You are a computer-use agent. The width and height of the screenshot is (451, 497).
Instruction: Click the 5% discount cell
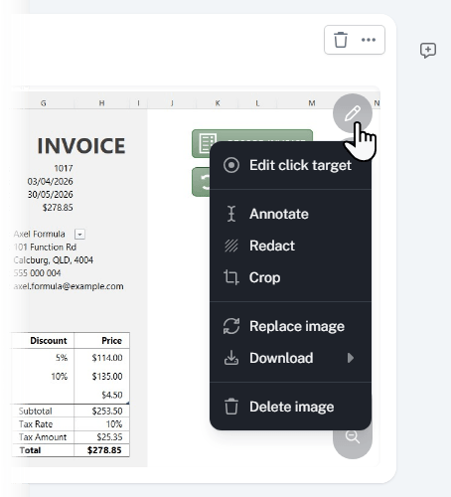(x=62, y=358)
